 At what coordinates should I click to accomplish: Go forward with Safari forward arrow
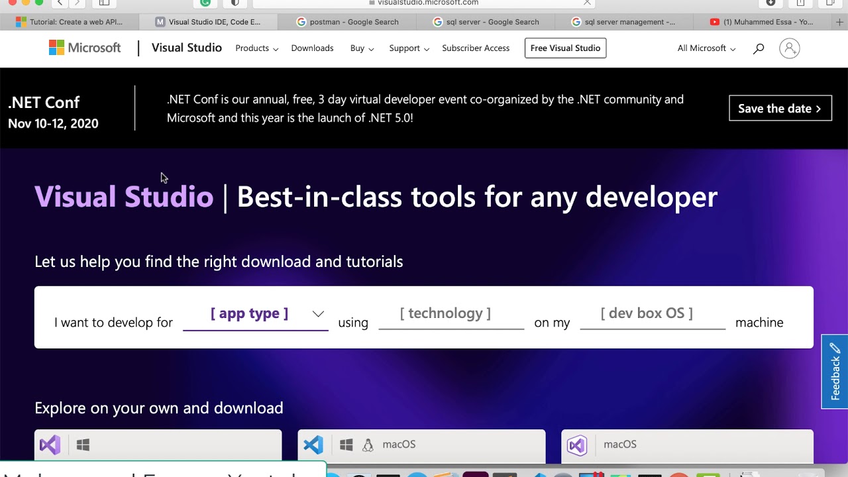77,3
